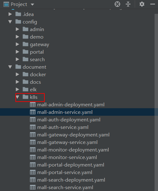Expand the .idea folder arrow
The height and width of the screenshot is (191, 158).
(x=10, y=14)
